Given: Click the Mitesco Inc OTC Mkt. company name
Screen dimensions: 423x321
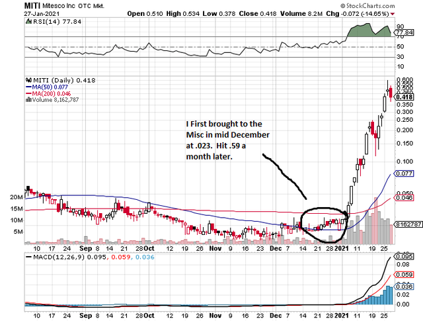Looking at the screenshot, I should tap(73, 6).
